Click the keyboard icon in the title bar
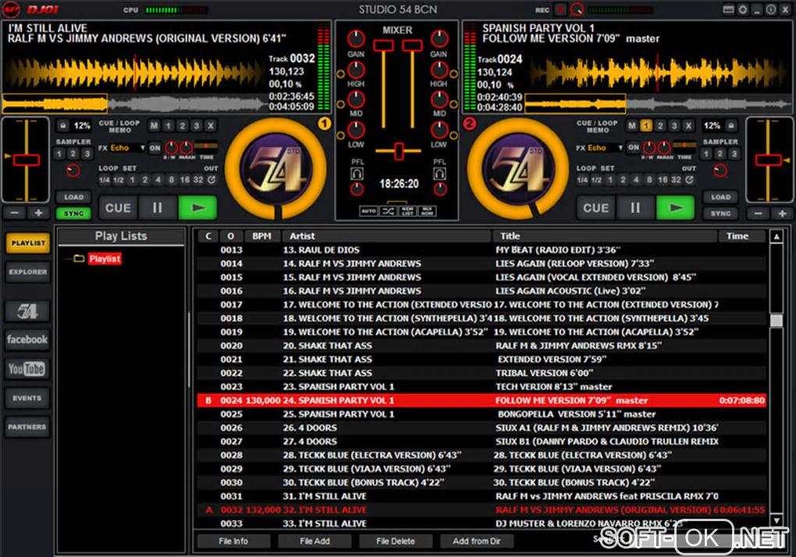 (x=728, y=9)
